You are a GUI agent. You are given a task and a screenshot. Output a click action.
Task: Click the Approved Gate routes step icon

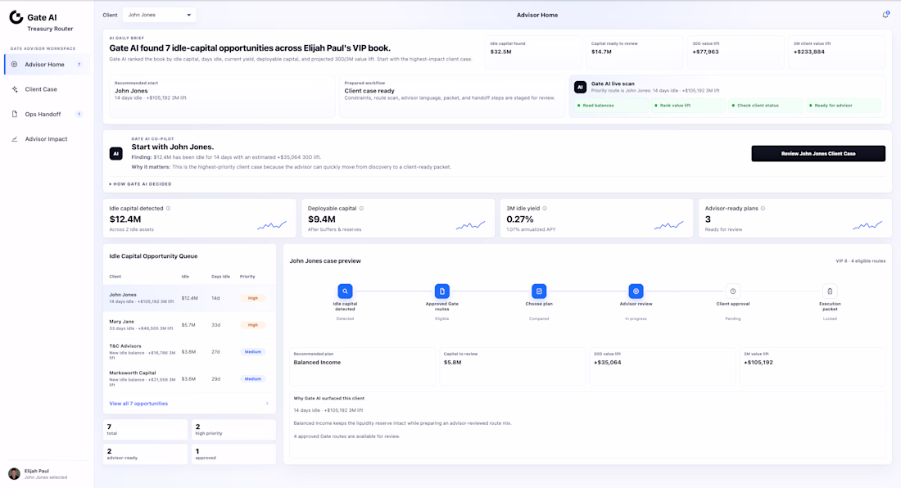point(441,291)
